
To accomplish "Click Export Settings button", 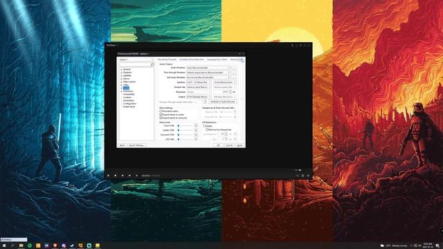I will 136,145.
